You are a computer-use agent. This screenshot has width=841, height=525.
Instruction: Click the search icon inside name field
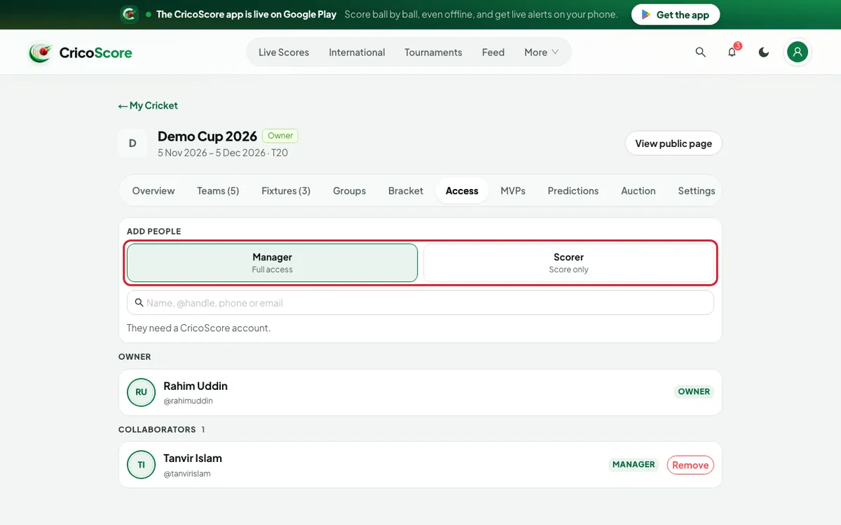139,303
